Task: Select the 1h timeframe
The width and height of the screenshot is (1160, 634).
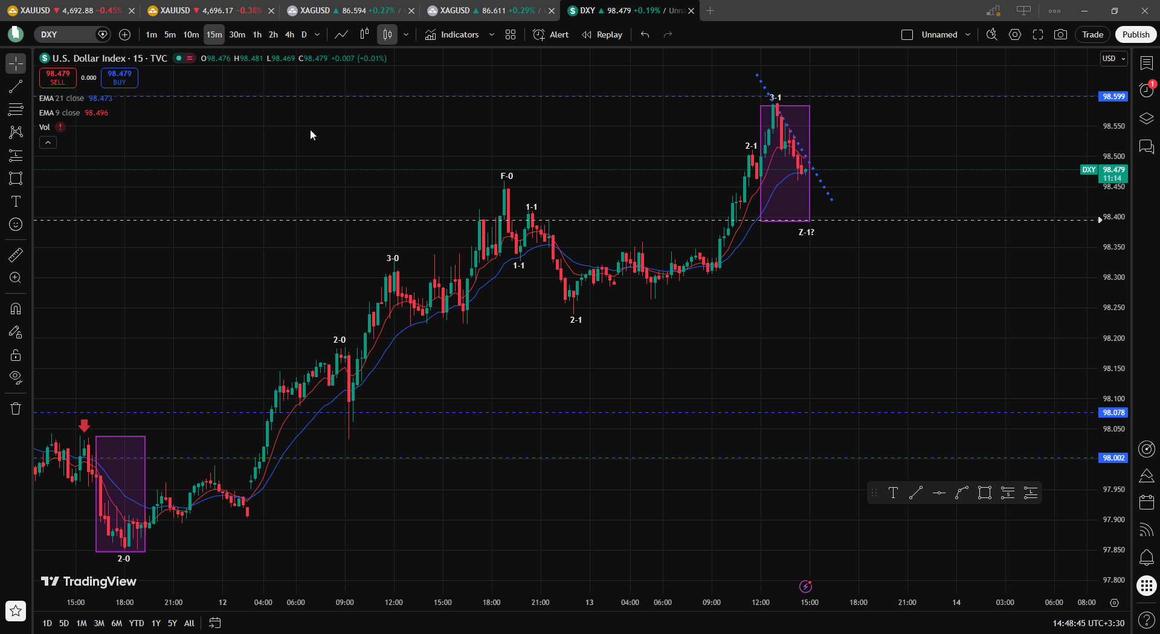Action: [257, 34]
